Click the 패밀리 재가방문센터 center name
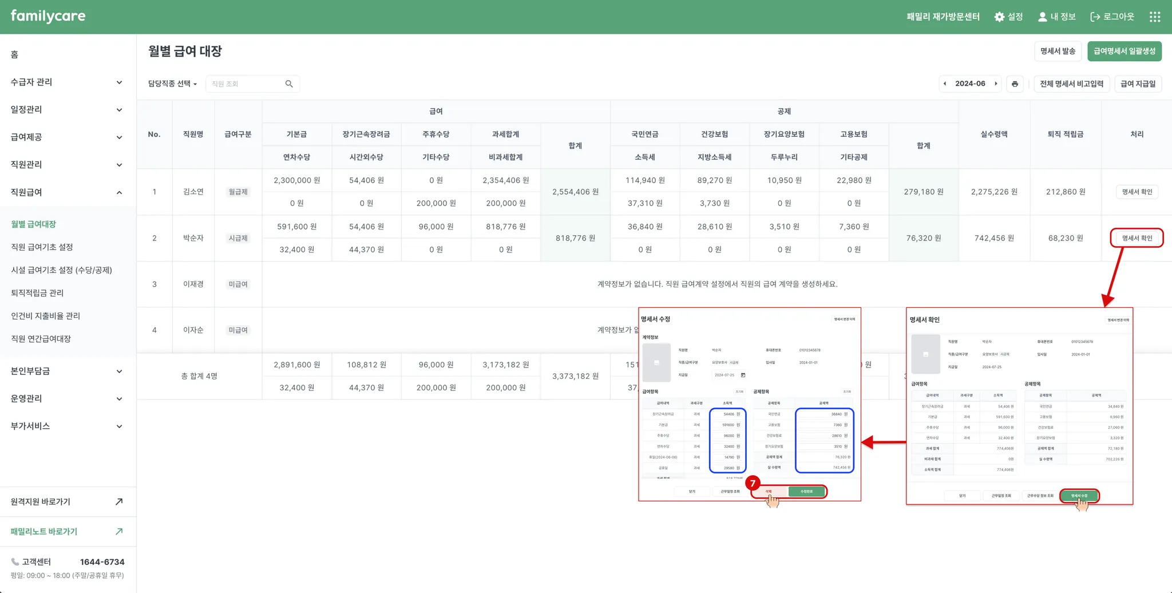Viewport: 1172px width, 593px height. (943, 17)
